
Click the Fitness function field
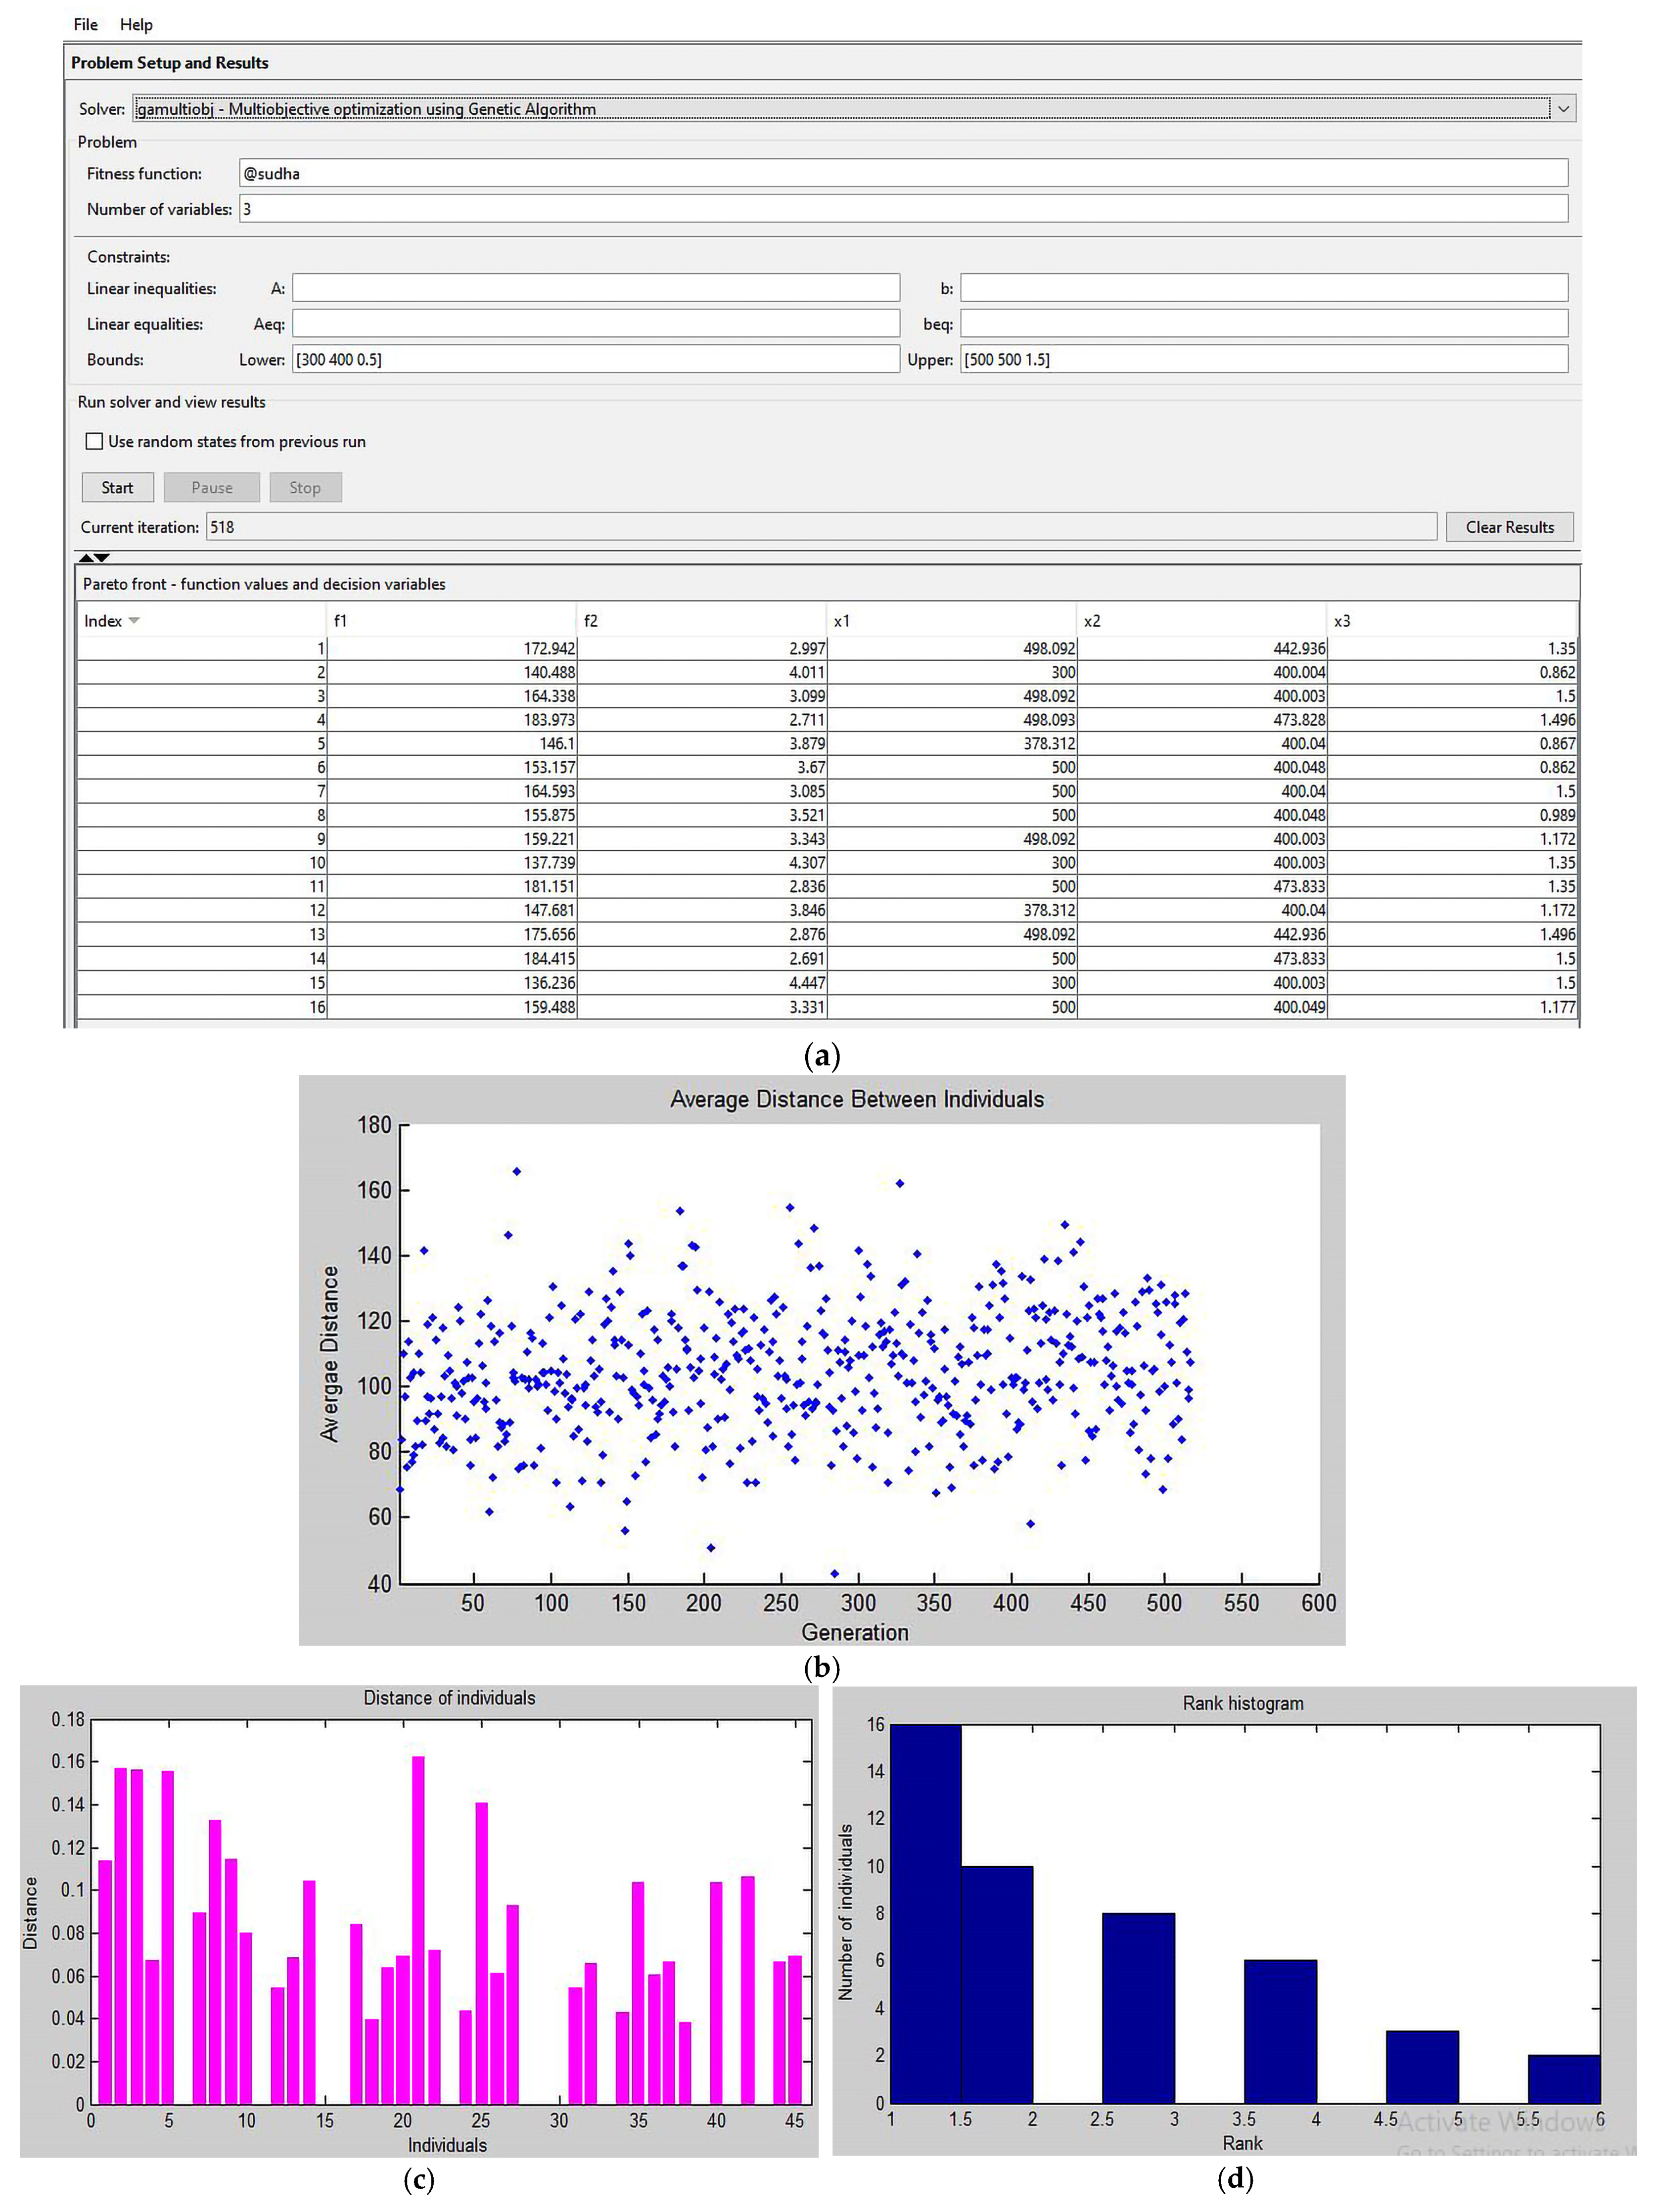[902, 173]
